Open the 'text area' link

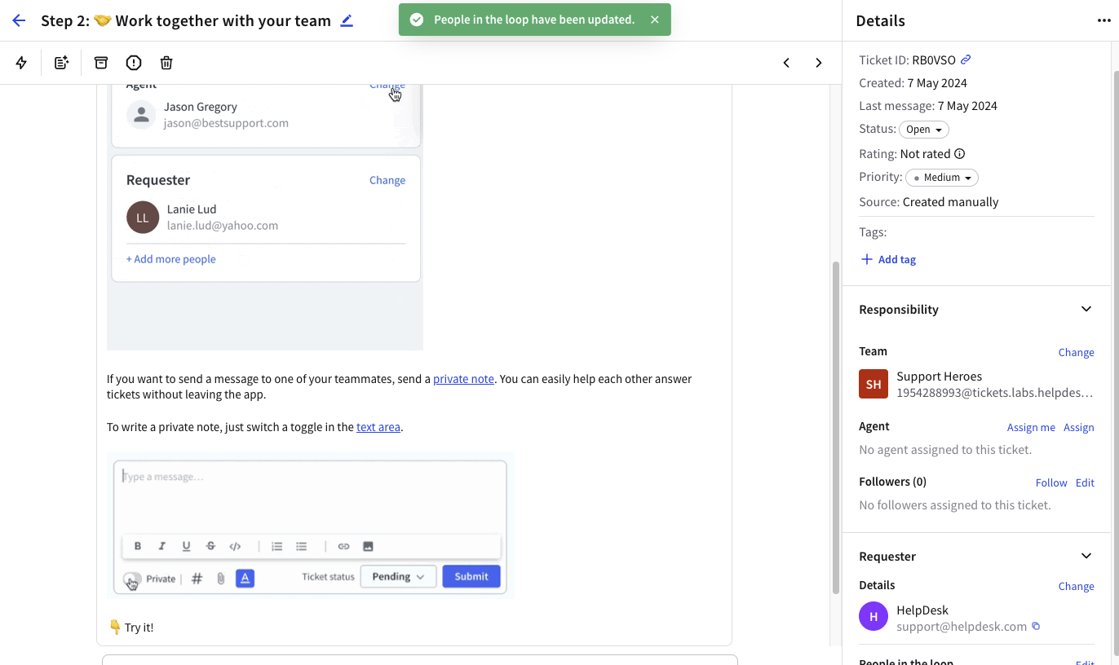[378, 427]
